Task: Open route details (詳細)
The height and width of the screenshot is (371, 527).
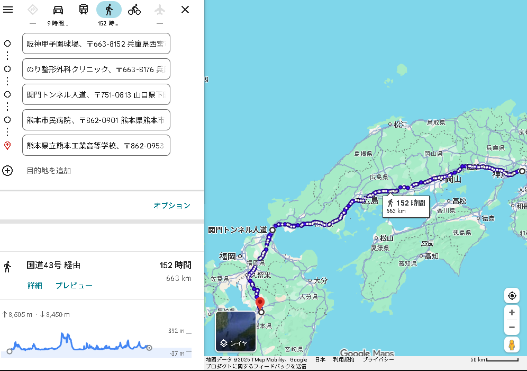Action: pos(35,286)
